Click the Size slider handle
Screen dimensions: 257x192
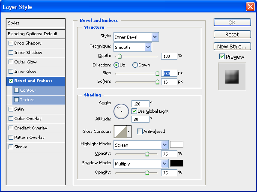pos(157,73)
